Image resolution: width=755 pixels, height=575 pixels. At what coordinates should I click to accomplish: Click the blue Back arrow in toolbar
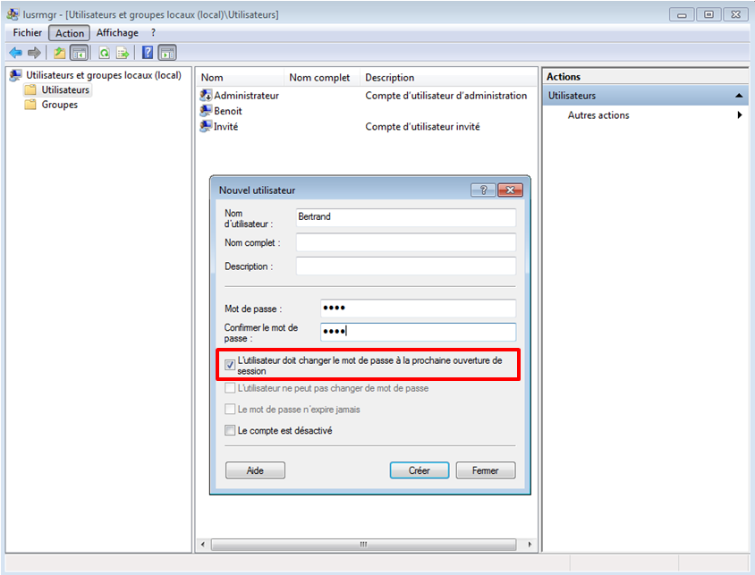[15, 53]
